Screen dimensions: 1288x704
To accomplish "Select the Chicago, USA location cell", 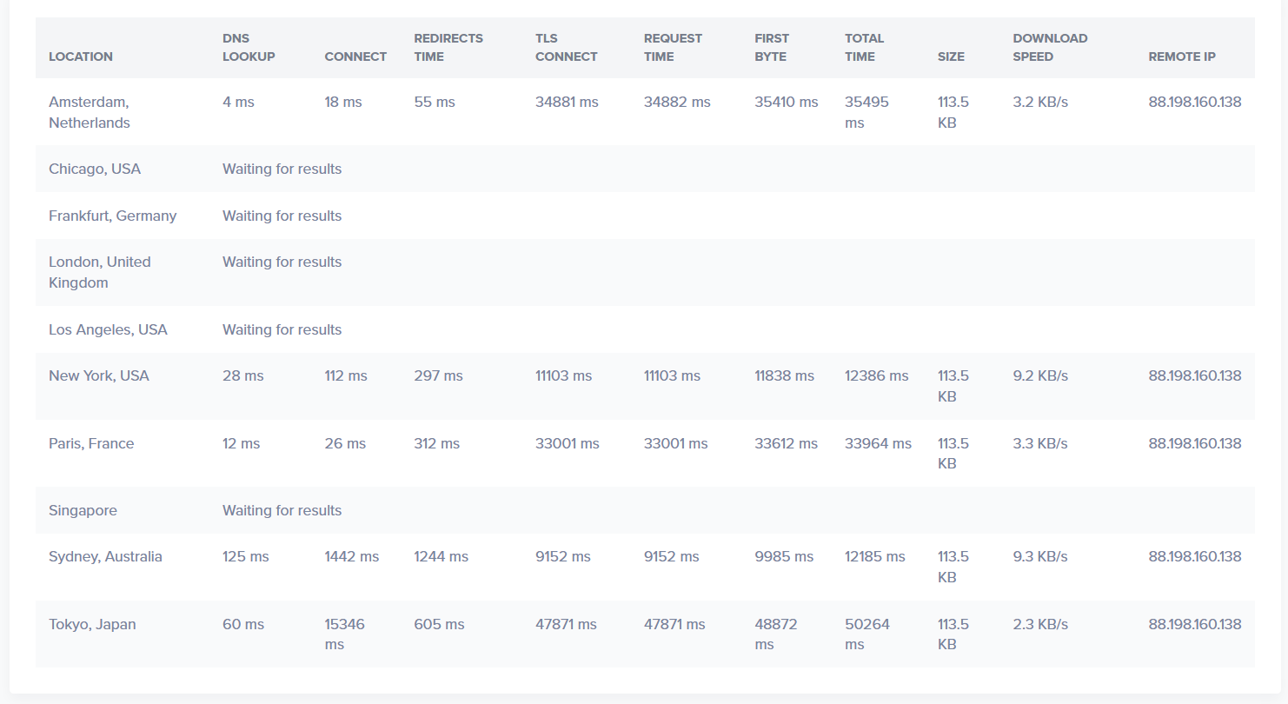I will pos(95,169).
